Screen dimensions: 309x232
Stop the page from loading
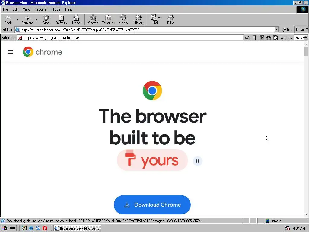[x=46, y=20]
